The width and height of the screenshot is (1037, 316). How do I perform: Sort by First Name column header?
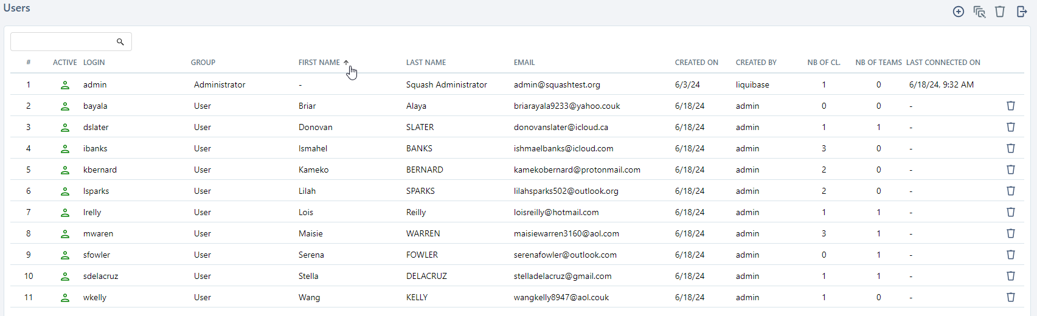click(319, 63)
